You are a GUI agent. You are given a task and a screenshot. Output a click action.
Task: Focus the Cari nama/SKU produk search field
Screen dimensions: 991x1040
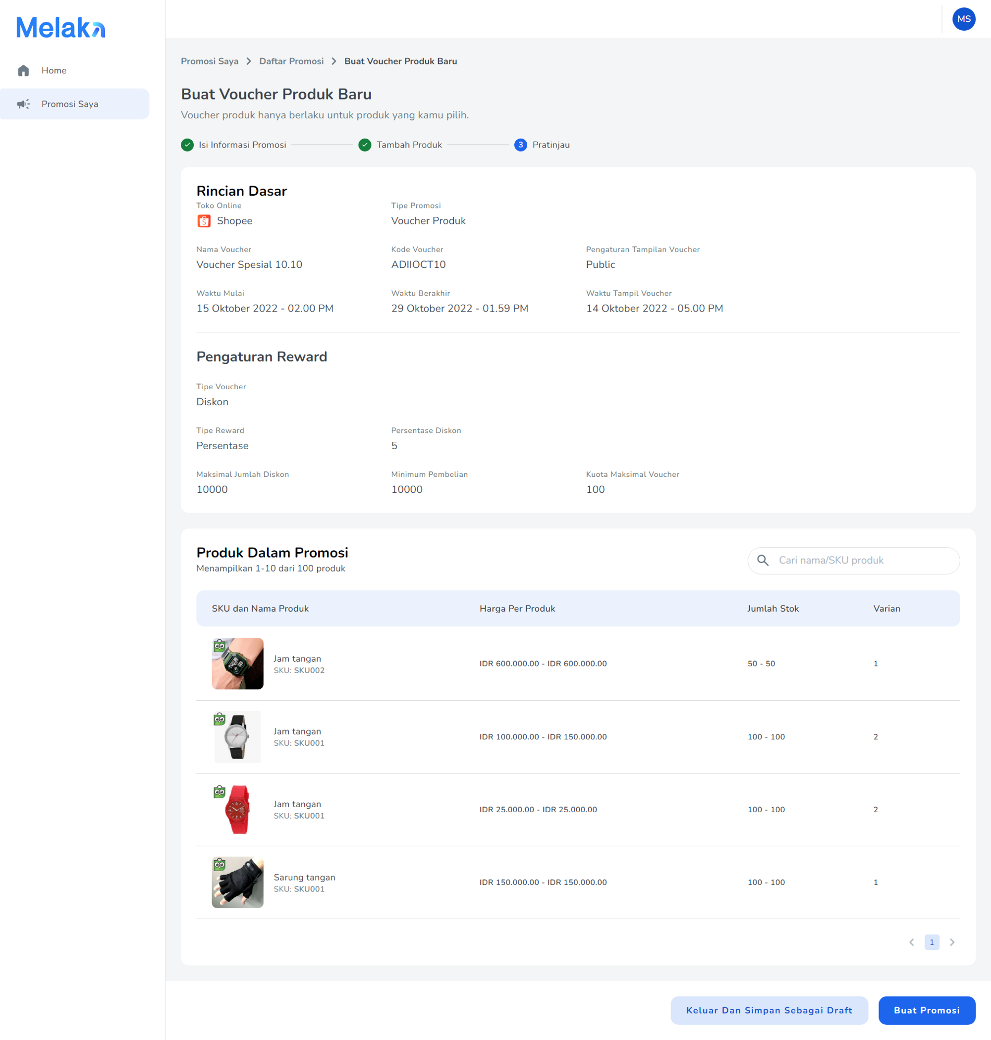click(x=854, y=560)
